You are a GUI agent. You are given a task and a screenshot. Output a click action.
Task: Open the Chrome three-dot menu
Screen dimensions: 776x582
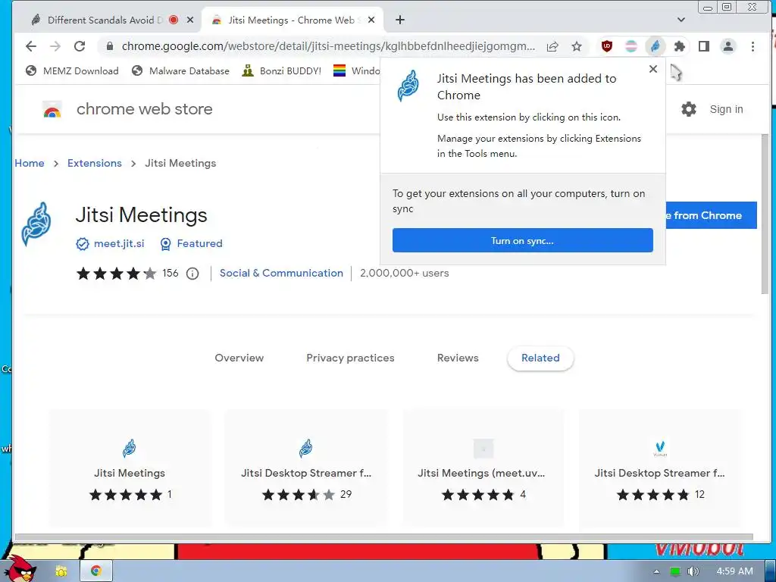pyautogui.click(x=753, y=46)
